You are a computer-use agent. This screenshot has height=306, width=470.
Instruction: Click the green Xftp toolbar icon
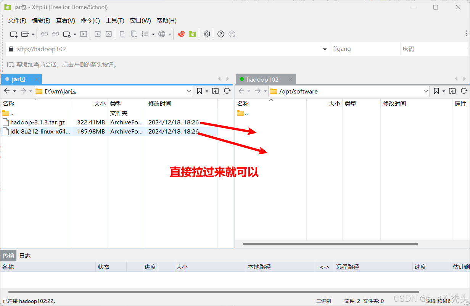(x=193, y=34)
